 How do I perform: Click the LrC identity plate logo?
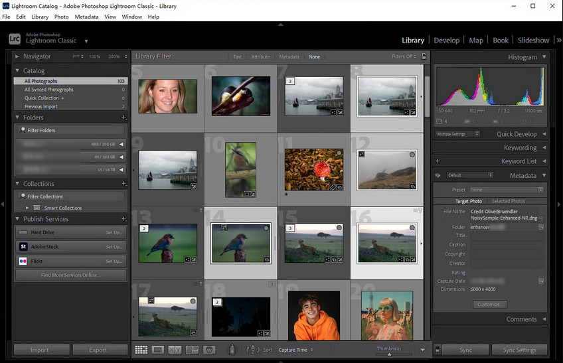coord(15,38)
